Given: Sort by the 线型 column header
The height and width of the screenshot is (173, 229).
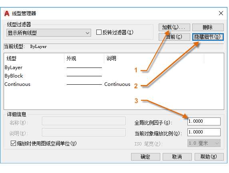Looking at the screenshot, I should [x=34, y=58].
